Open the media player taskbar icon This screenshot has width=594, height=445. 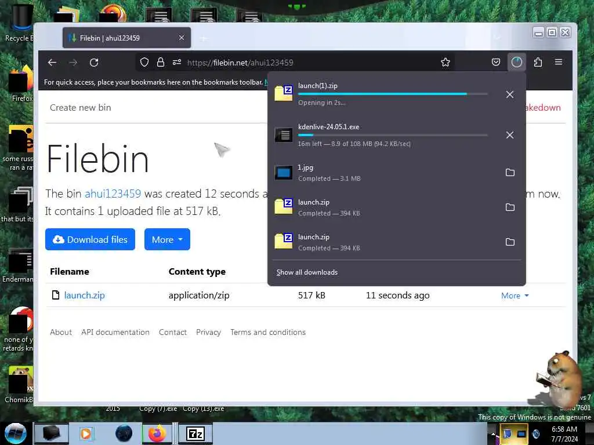pos(87,433)
